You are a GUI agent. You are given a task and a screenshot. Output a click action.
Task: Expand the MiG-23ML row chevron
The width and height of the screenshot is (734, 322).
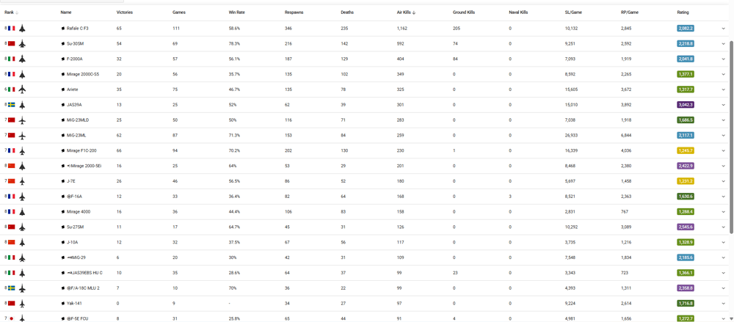[723, 136]
